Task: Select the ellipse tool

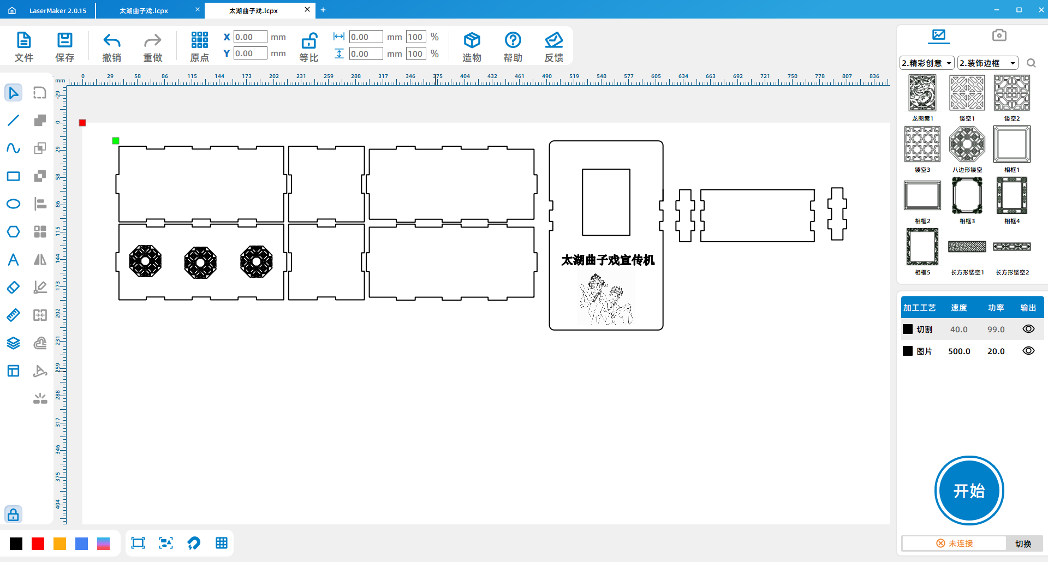Action: (x=13, y=204)
